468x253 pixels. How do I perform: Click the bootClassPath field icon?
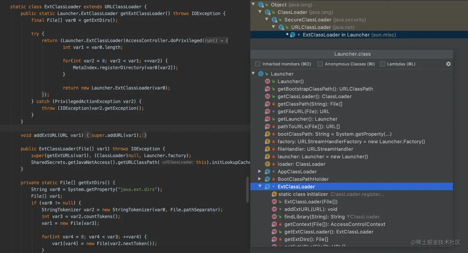(x=267, y=134)
